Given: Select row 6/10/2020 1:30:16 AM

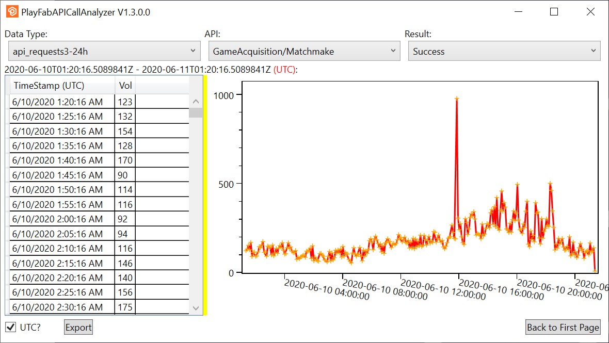Looking at the screenshot, I should tap(99, 131).
